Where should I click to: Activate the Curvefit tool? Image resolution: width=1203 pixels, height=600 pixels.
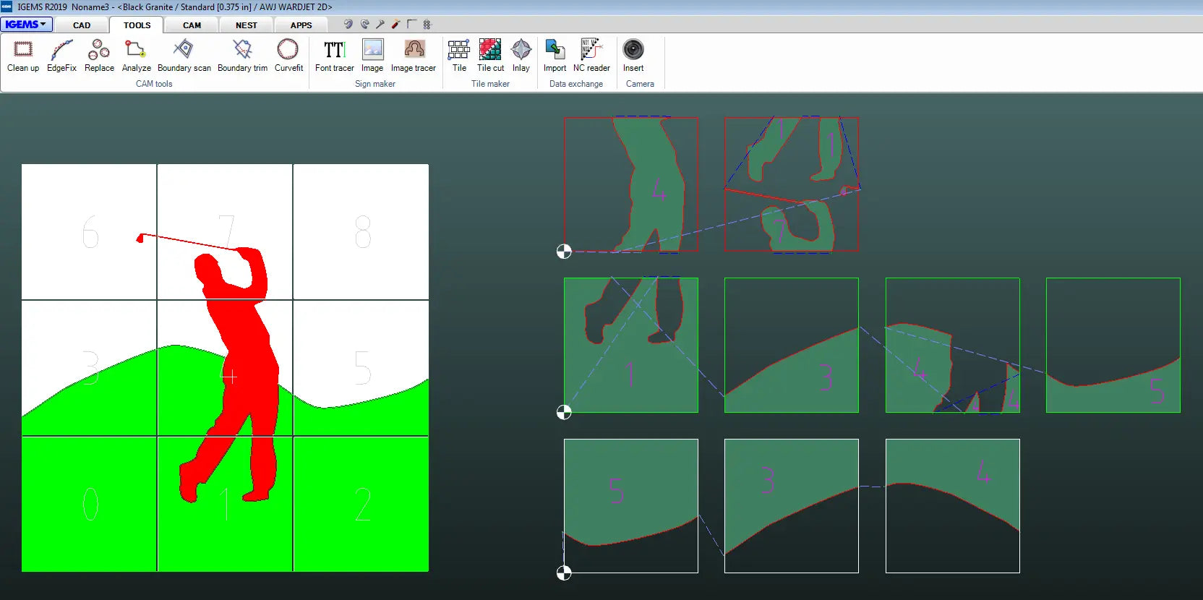(288, 56)
